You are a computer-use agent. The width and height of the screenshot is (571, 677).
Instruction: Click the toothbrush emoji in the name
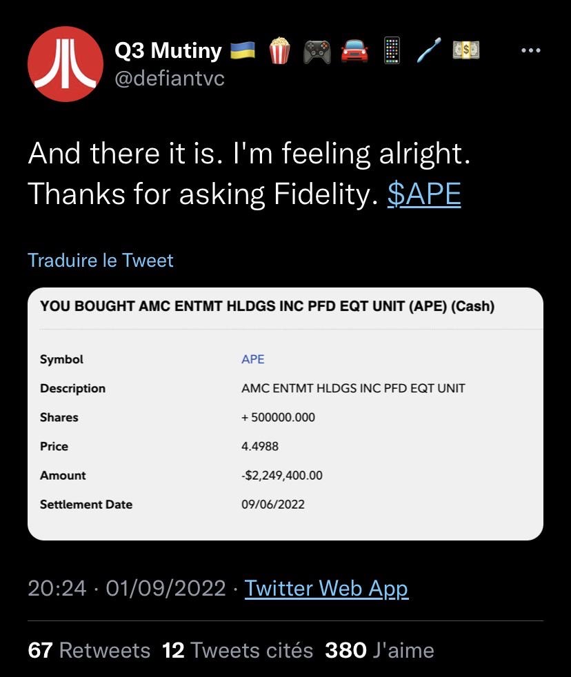pos(429,50)
